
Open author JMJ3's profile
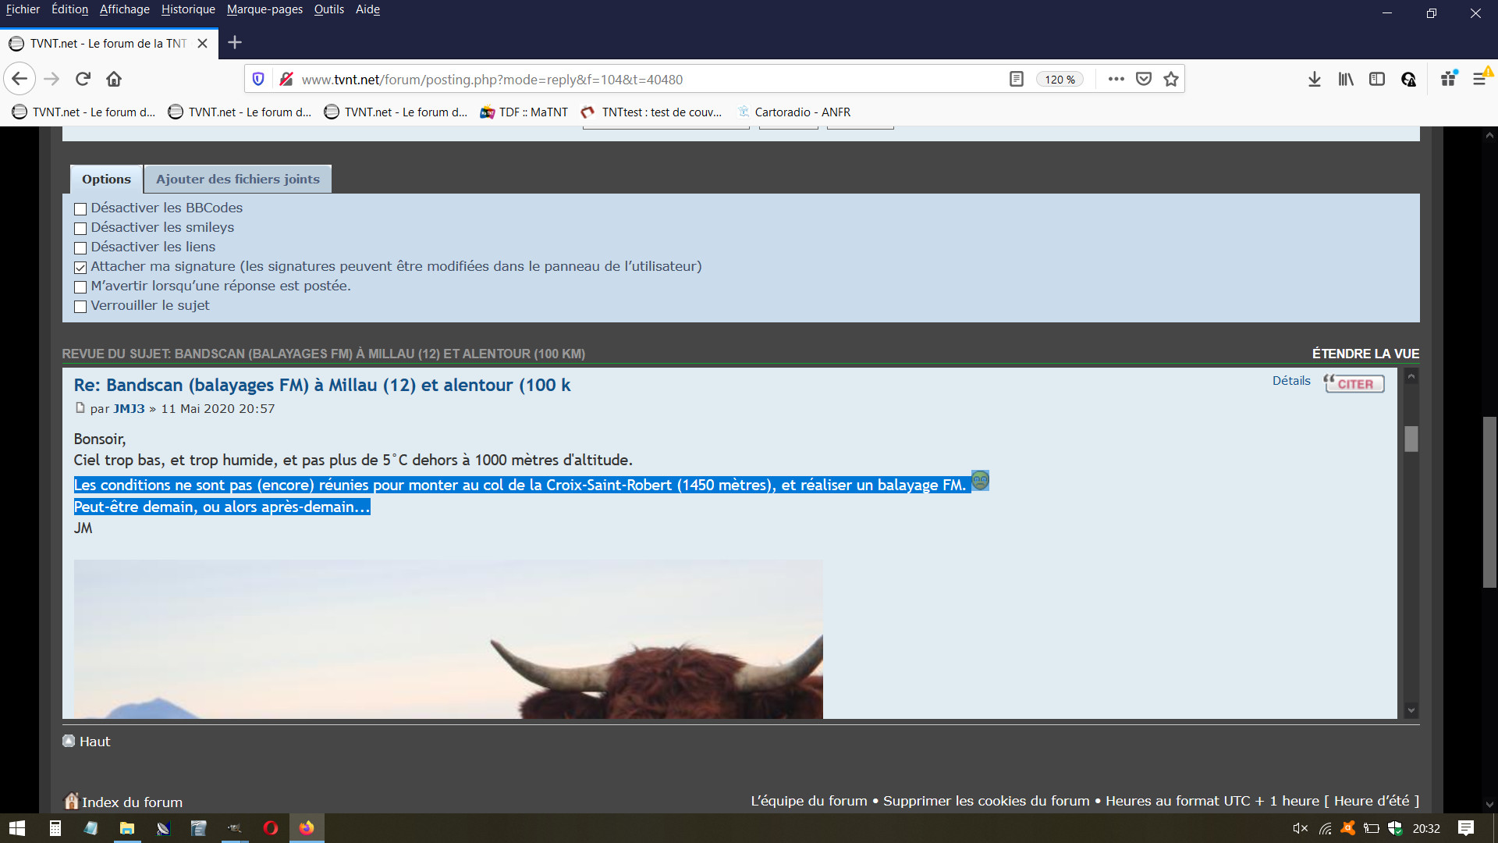point(129,409)
